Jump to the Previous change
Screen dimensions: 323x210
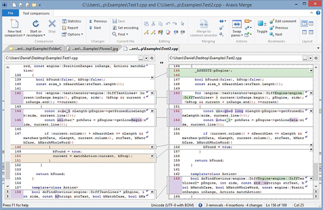point(98,21)
